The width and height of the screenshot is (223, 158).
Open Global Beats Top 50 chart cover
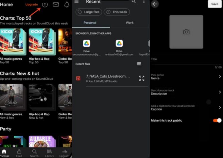65,42
